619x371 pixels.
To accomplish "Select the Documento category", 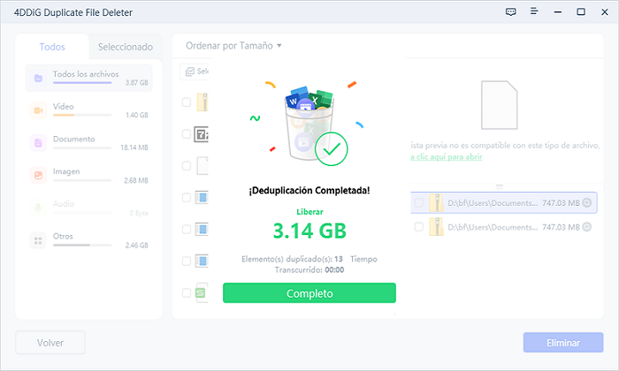I will 88,143.
